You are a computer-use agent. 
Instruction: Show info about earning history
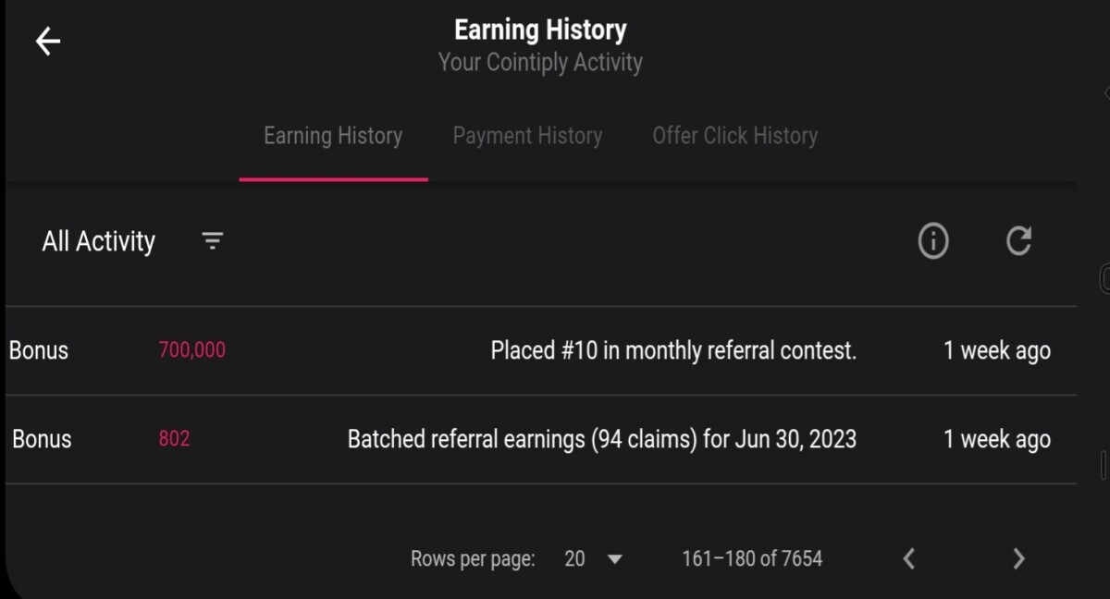click(933, 241)
